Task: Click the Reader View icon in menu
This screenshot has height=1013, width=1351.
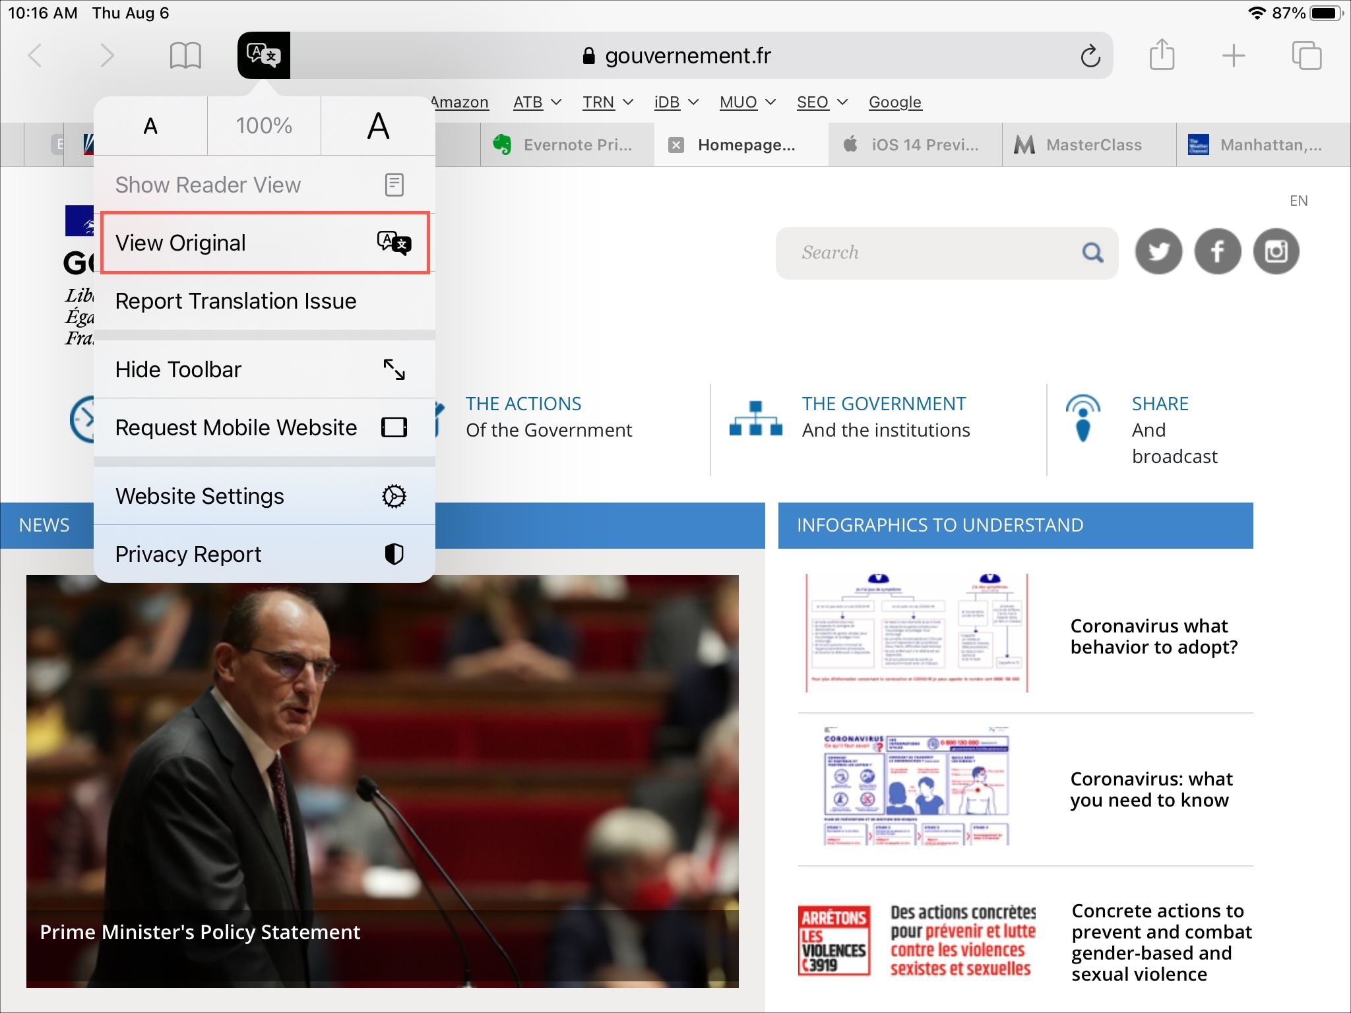Action: [x=394, y=185]
